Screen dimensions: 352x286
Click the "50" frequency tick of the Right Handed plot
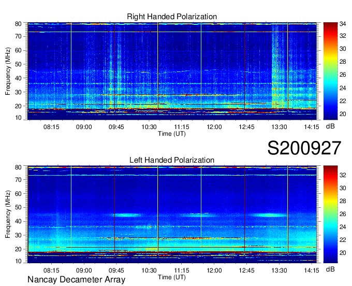pyautogui.click(x=18, y=64)
